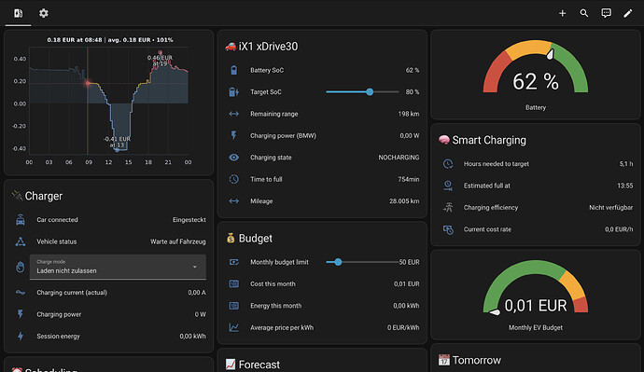644x372 pixels.
Task: Click the Charger card title
Action: coord(44,196)
